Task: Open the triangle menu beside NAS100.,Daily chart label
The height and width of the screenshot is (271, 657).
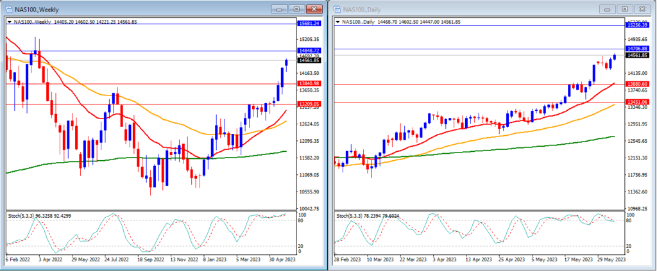Action: click(338, 22)
